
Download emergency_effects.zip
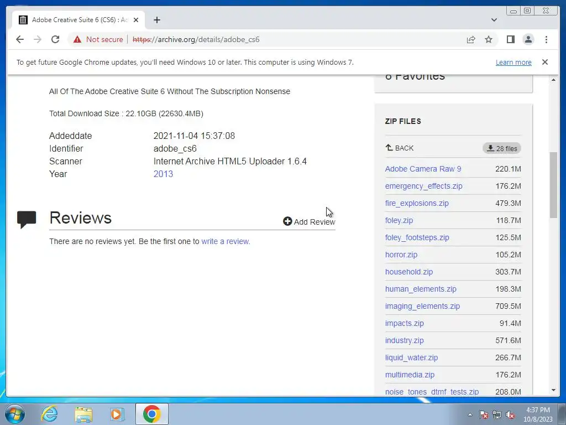pyautogui.click(x=424, y=186)
